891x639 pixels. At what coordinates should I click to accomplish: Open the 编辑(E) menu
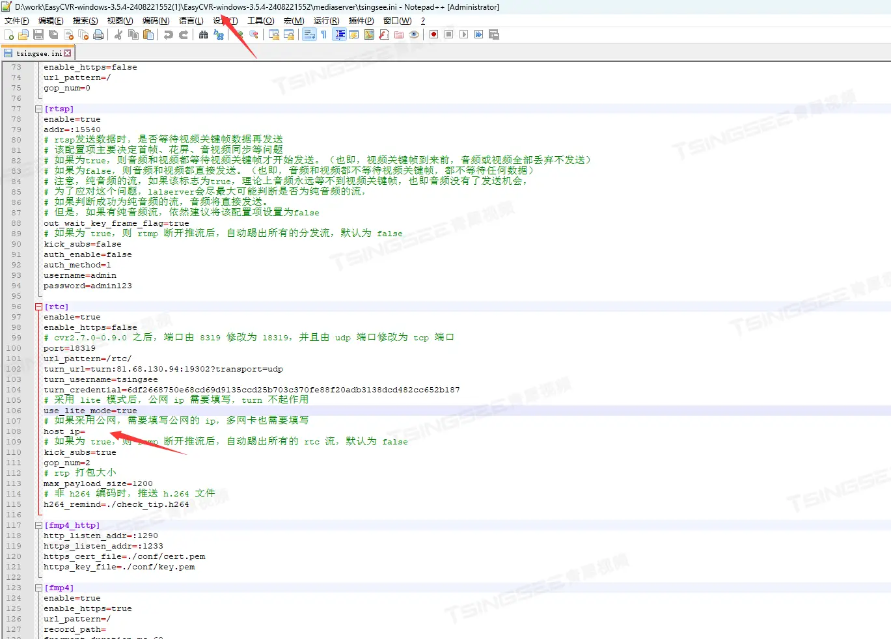point(51,21)
